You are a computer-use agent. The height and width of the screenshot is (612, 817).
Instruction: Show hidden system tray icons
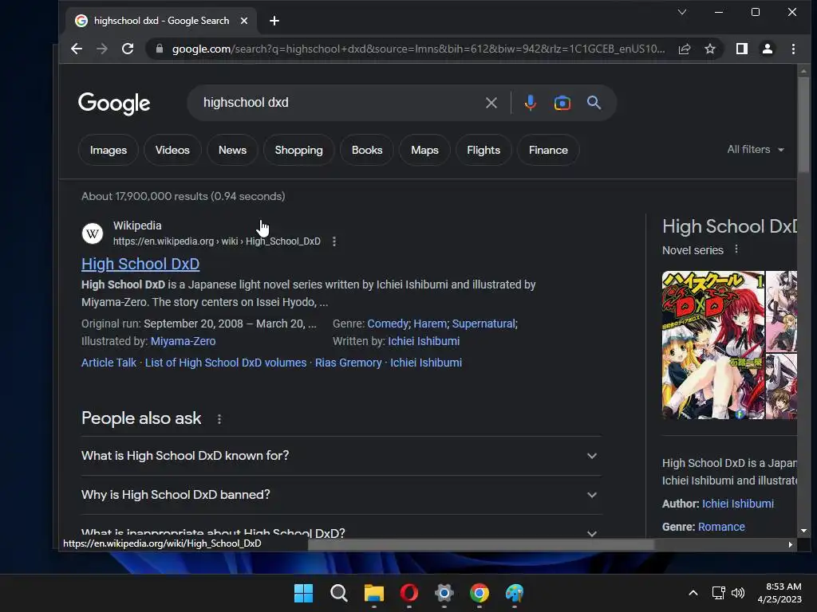[x=693, y=593]
